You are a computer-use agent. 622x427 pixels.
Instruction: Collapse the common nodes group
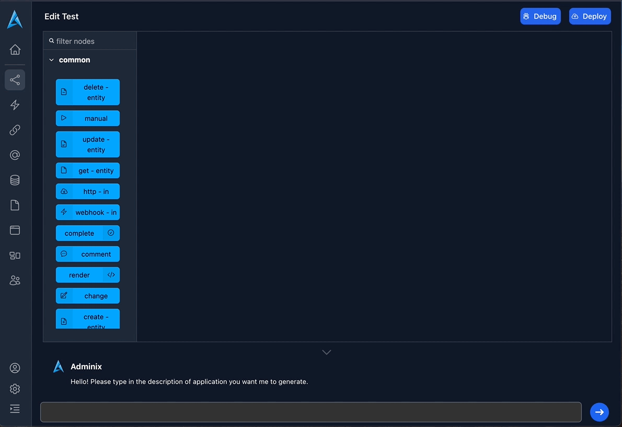point(52,60)
